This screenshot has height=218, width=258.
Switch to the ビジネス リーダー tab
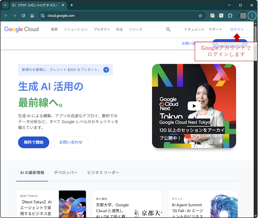click(x=103, y=173)
